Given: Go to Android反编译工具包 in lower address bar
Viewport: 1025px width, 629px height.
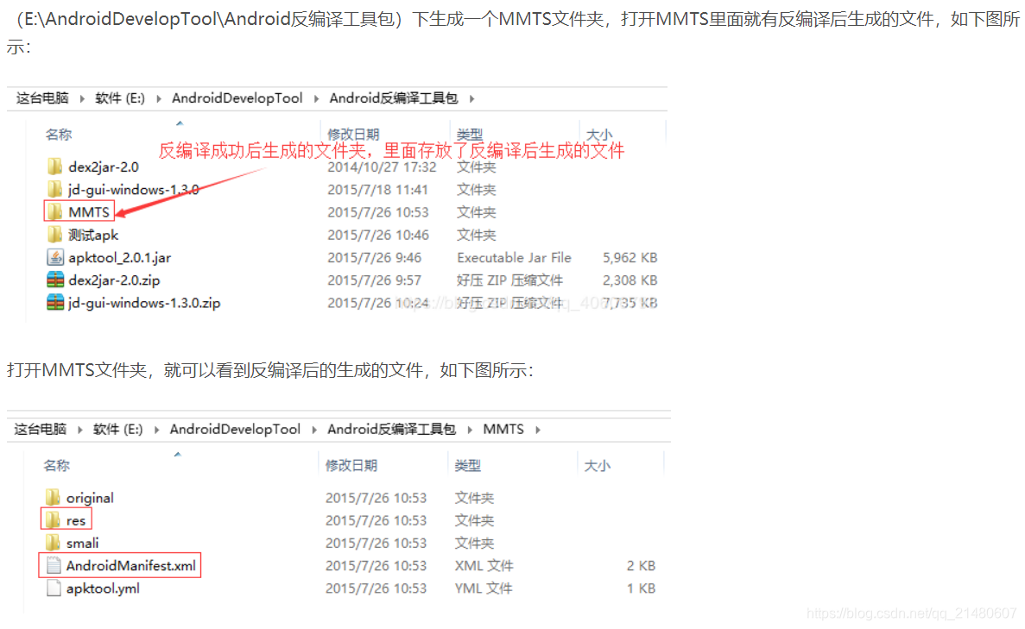Looking at the screenshot, I should point(391,429).
